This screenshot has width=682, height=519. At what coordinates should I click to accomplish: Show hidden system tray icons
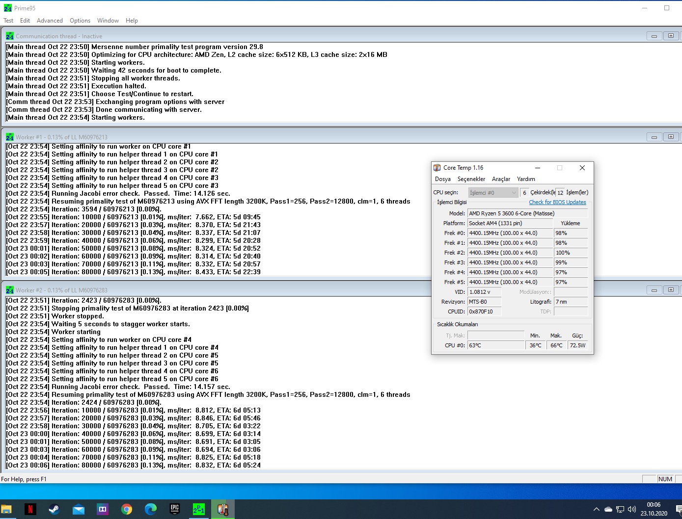[596, 509]
